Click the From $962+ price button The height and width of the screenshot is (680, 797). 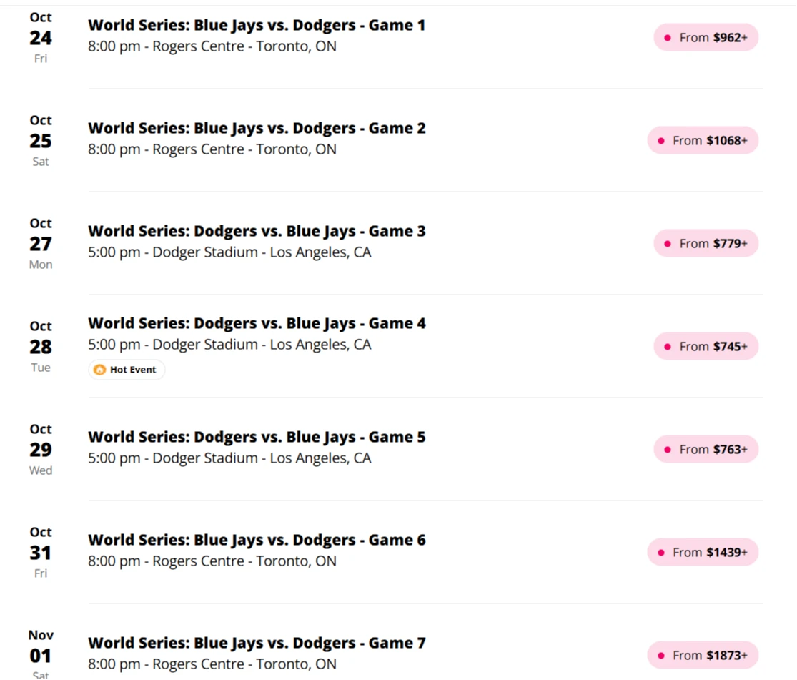pyautogui.click(x=706, y=38)
